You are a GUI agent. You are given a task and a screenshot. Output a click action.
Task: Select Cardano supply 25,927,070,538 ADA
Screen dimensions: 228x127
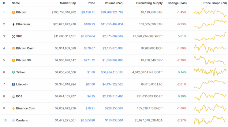pyautogui.click(x=149, y=121)
